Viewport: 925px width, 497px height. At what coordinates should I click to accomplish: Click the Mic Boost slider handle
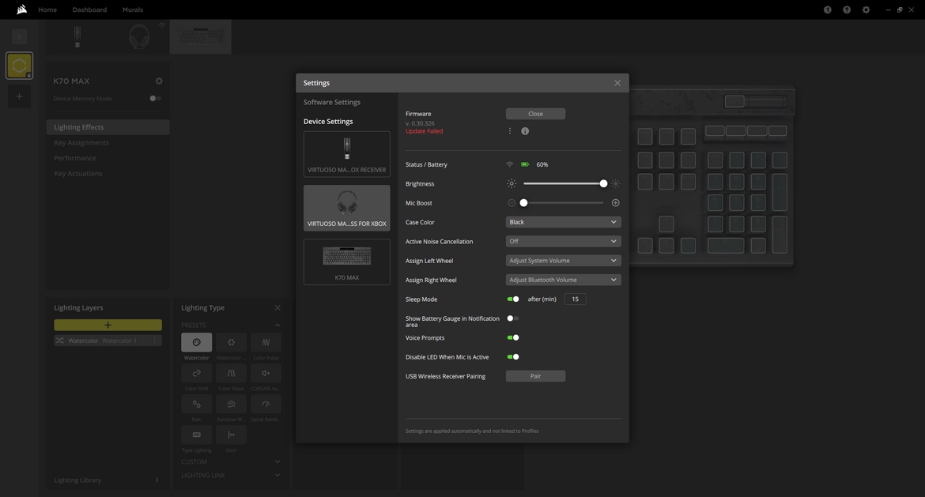tap(523, 203)
